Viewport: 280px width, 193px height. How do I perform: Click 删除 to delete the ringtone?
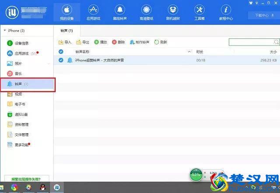click(119, 42)
